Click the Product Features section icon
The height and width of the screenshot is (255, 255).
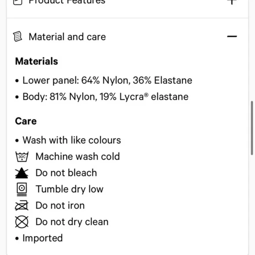pyautogui.click(x=18, y=2)
